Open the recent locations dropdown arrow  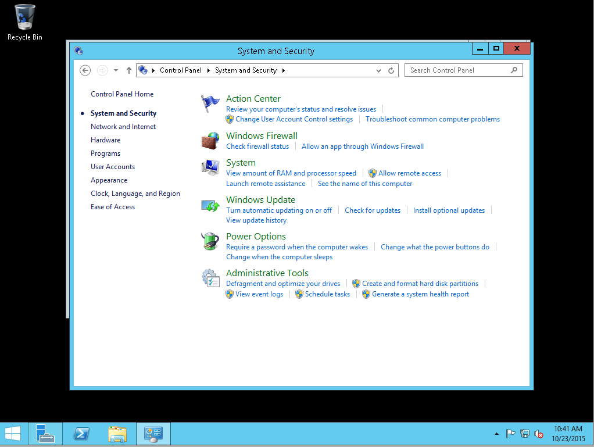pyautogui.click(x=116, y=70)
